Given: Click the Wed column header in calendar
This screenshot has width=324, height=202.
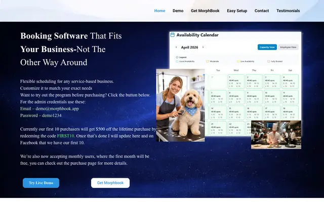Looking at the screenshot, I should (236, 70).
